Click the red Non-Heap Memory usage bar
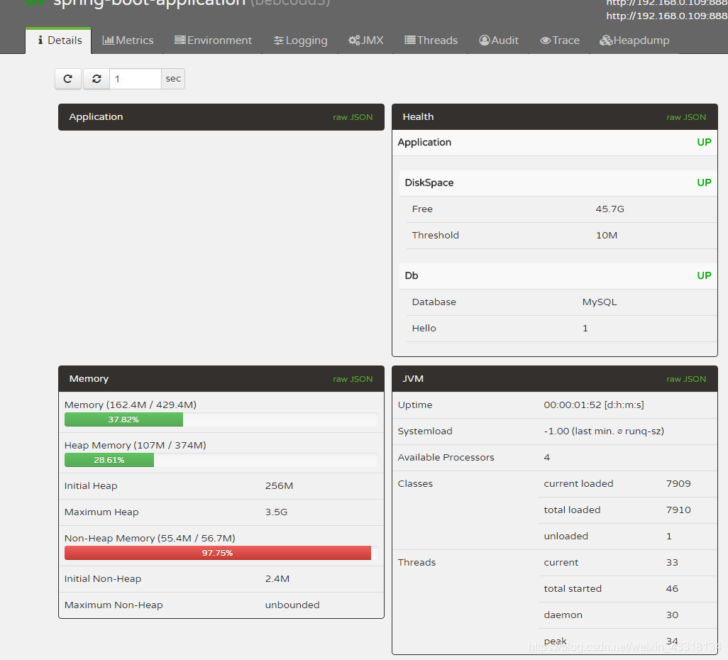728x660 pixels. (218, 553)
